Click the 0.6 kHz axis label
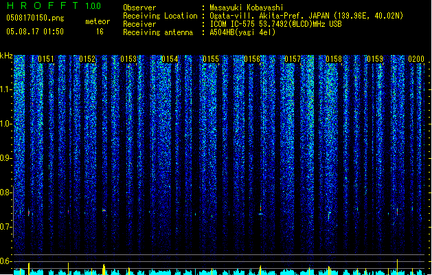The width and height of the screenshot is (432, 275). (x=6, y=261)
